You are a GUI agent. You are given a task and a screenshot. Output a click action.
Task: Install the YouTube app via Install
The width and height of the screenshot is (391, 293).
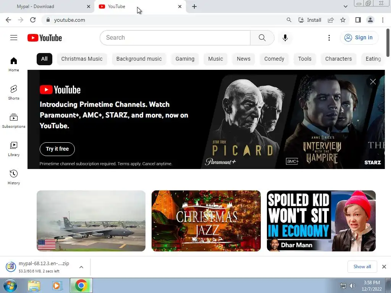310,20
